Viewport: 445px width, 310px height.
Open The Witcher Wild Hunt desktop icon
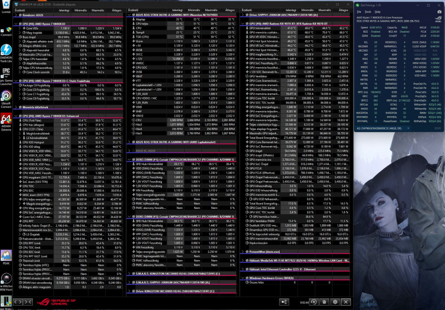coord(6,282)
